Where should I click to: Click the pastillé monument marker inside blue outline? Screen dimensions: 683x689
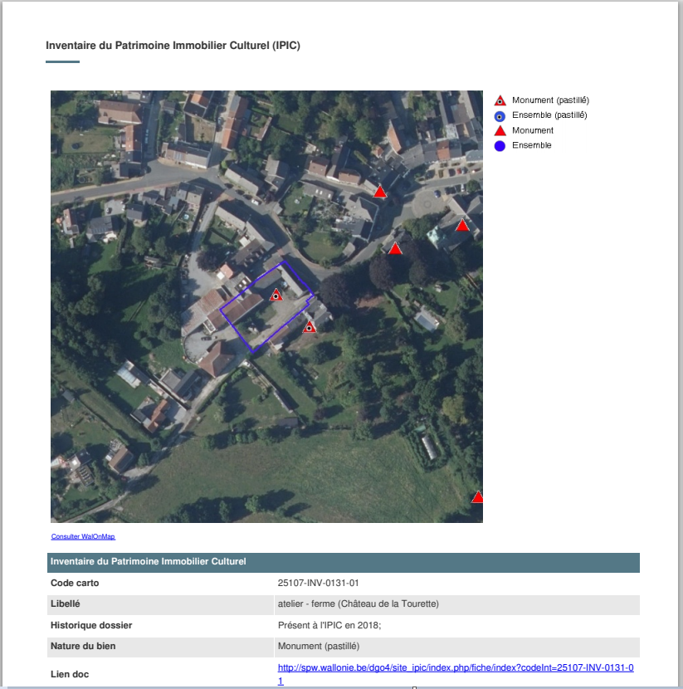(x=276, y=296)
